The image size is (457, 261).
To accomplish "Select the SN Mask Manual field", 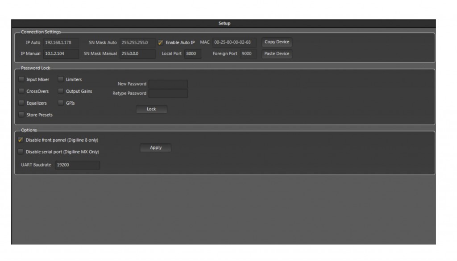I will (137, 54).
